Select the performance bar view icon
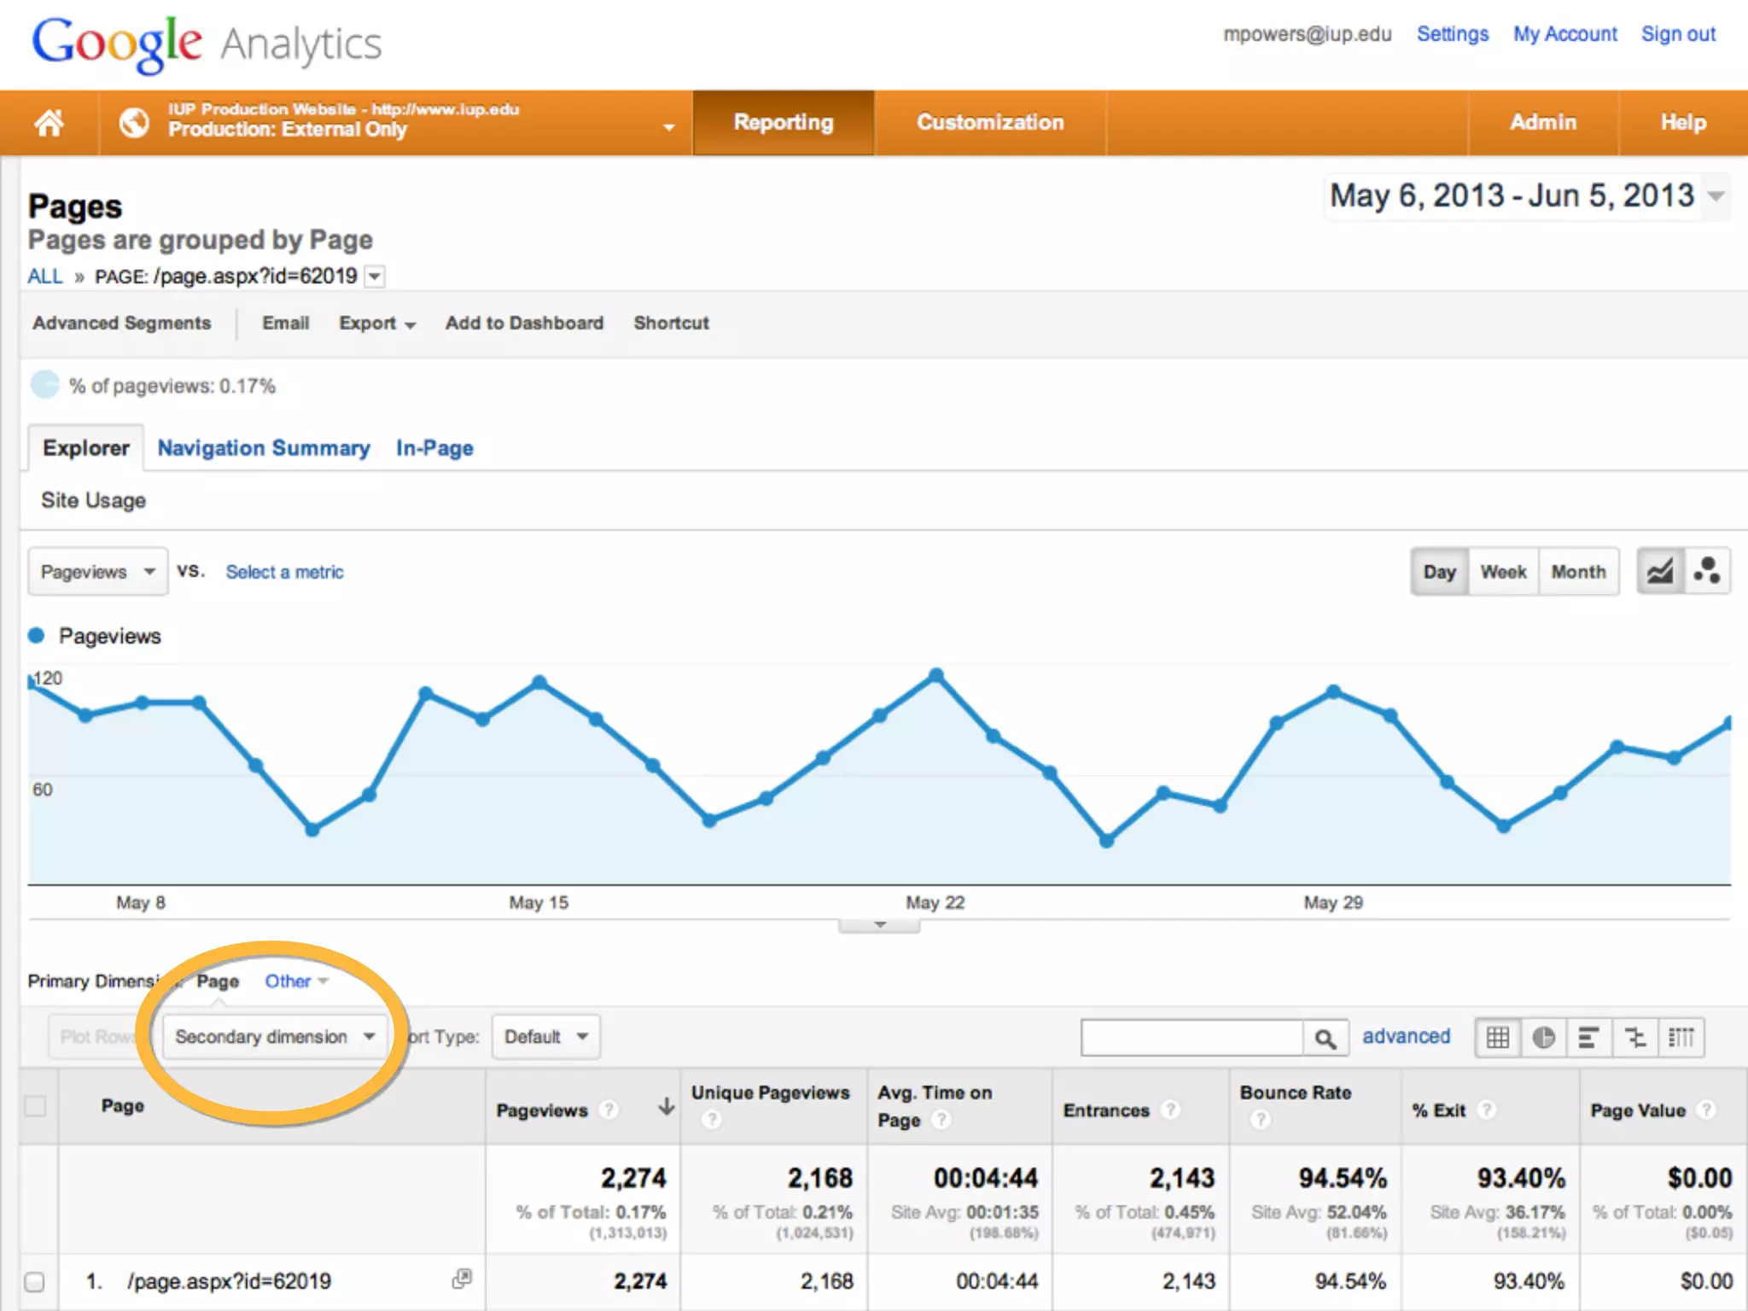The height and width of the screenshot is (1311, 1748). coord(1588,1037)
